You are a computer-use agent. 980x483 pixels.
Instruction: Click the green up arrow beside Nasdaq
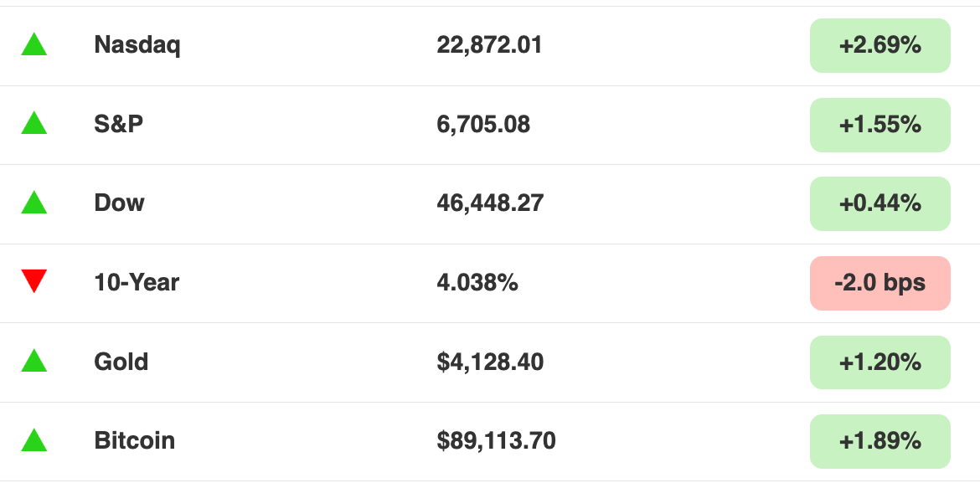[34, 44]
